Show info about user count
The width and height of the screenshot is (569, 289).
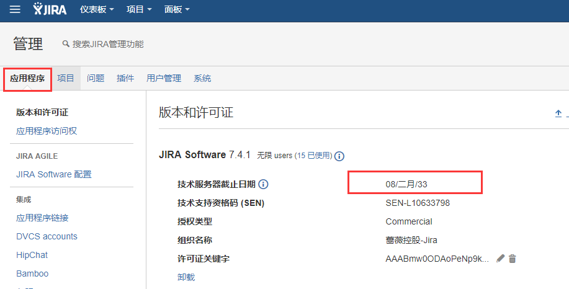pos(339,156)
